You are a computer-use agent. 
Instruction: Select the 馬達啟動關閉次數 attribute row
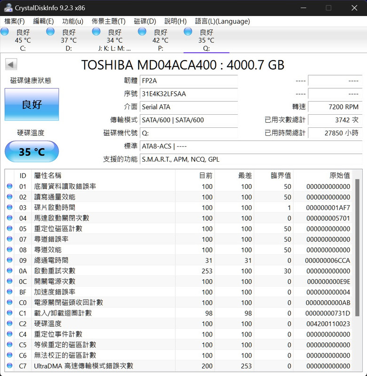click(179, 218)
